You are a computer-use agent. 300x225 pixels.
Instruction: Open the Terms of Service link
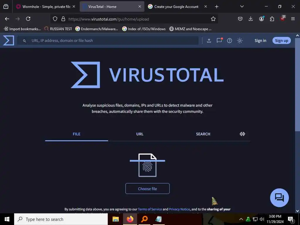pos(150,209)
